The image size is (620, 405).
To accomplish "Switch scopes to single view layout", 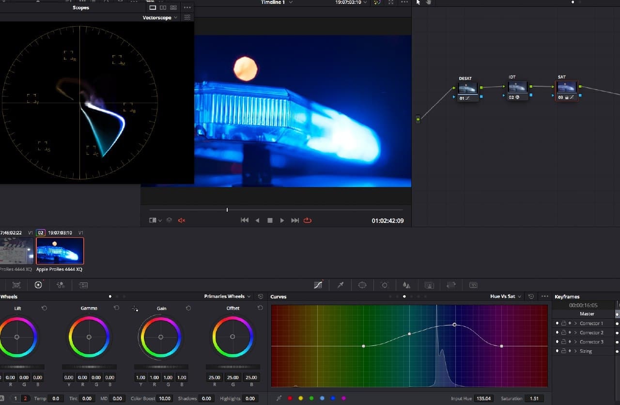I will (x=153, y=8).
